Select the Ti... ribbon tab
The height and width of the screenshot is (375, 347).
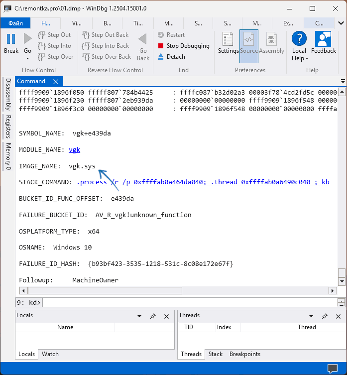pos(138,23)
